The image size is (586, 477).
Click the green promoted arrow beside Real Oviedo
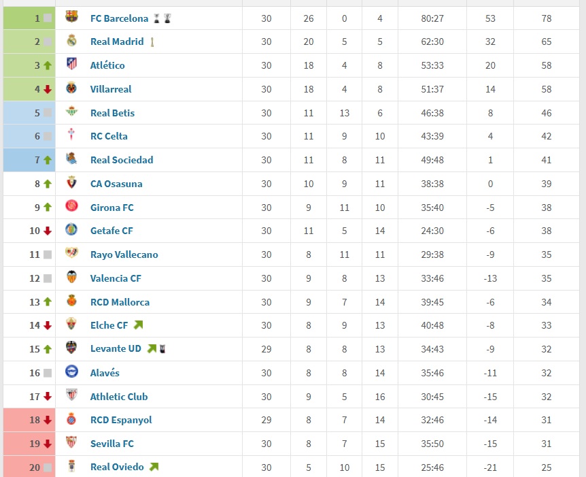coord(154,467)
